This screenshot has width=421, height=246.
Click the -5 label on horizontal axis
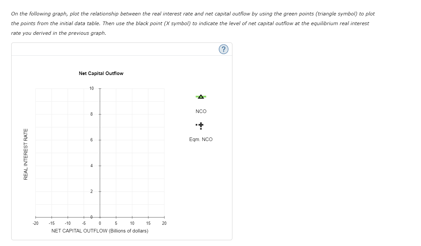pyautogui.click(x=84, y=223)
